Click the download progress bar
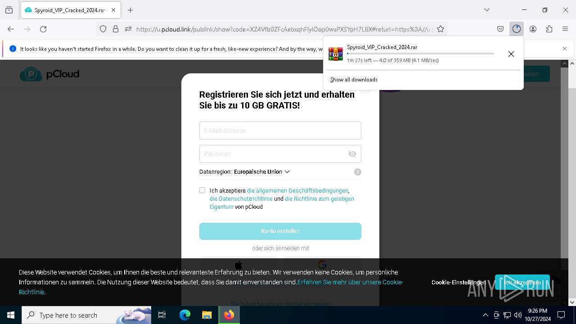The image size is (576, 324). pos(420,54)
